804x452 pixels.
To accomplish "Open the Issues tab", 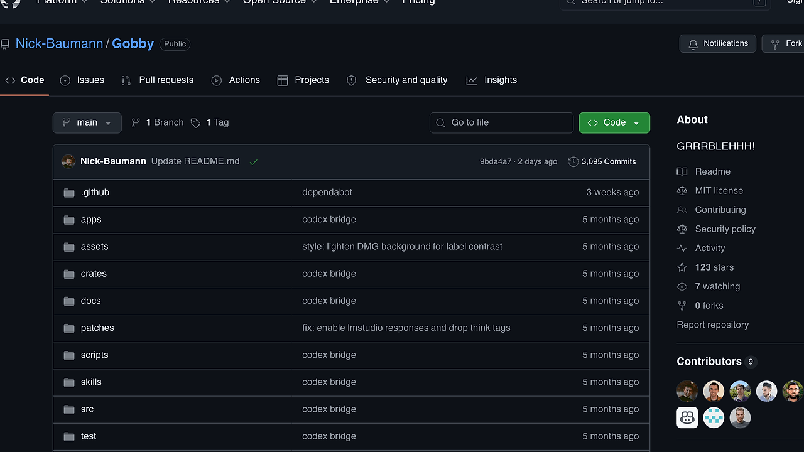I will click(x=82, y=80).
